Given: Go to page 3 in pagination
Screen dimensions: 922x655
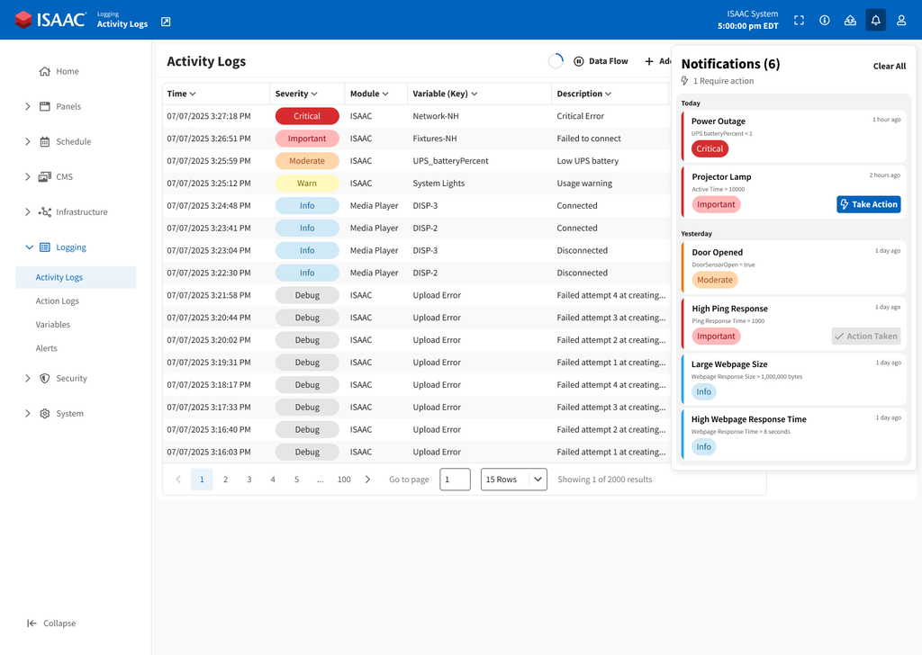Looking at the screenshot, I should pyautogui.click(x=249, y=480).
